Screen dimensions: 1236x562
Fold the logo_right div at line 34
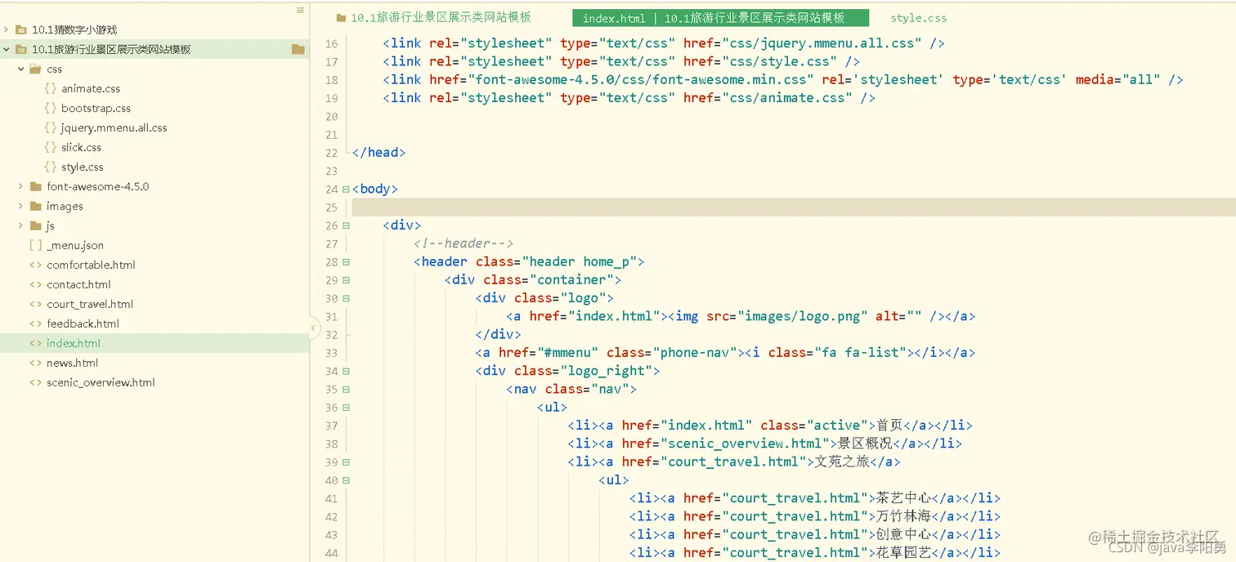[x=346, y=371]
